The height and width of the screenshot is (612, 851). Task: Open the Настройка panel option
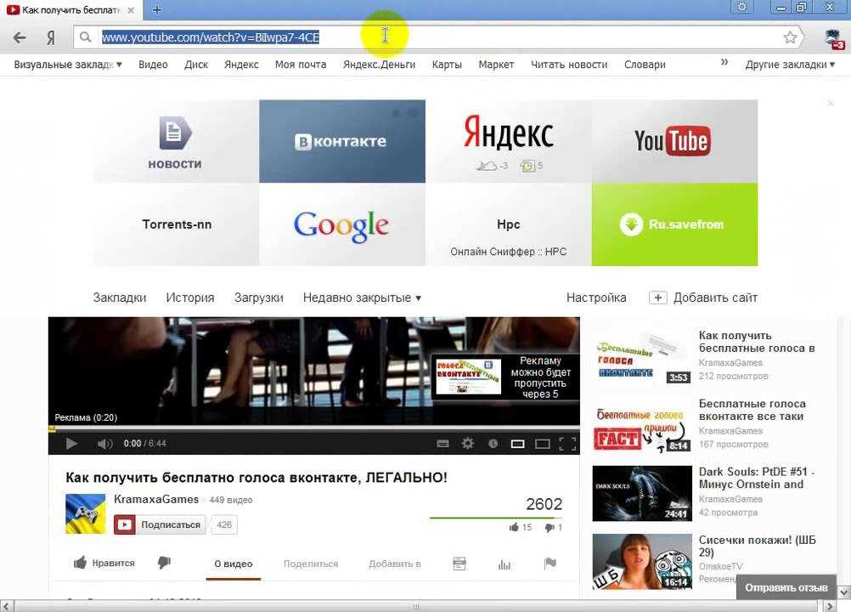point(596,297)
